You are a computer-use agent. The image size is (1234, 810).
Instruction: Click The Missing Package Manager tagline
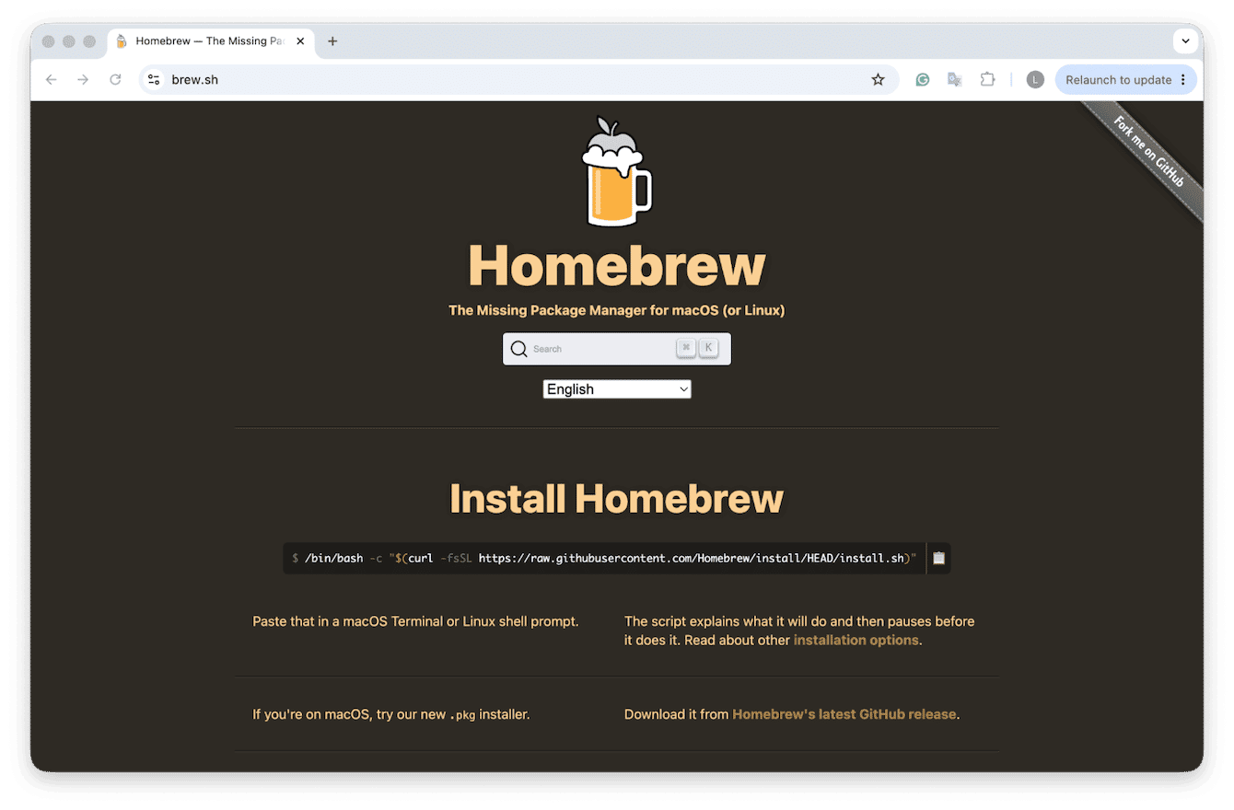coord(617,310)
